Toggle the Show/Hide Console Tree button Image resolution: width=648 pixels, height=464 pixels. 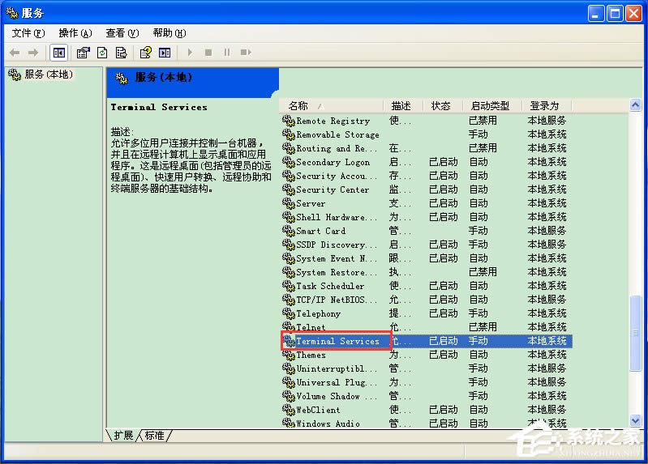coord(58,53)
